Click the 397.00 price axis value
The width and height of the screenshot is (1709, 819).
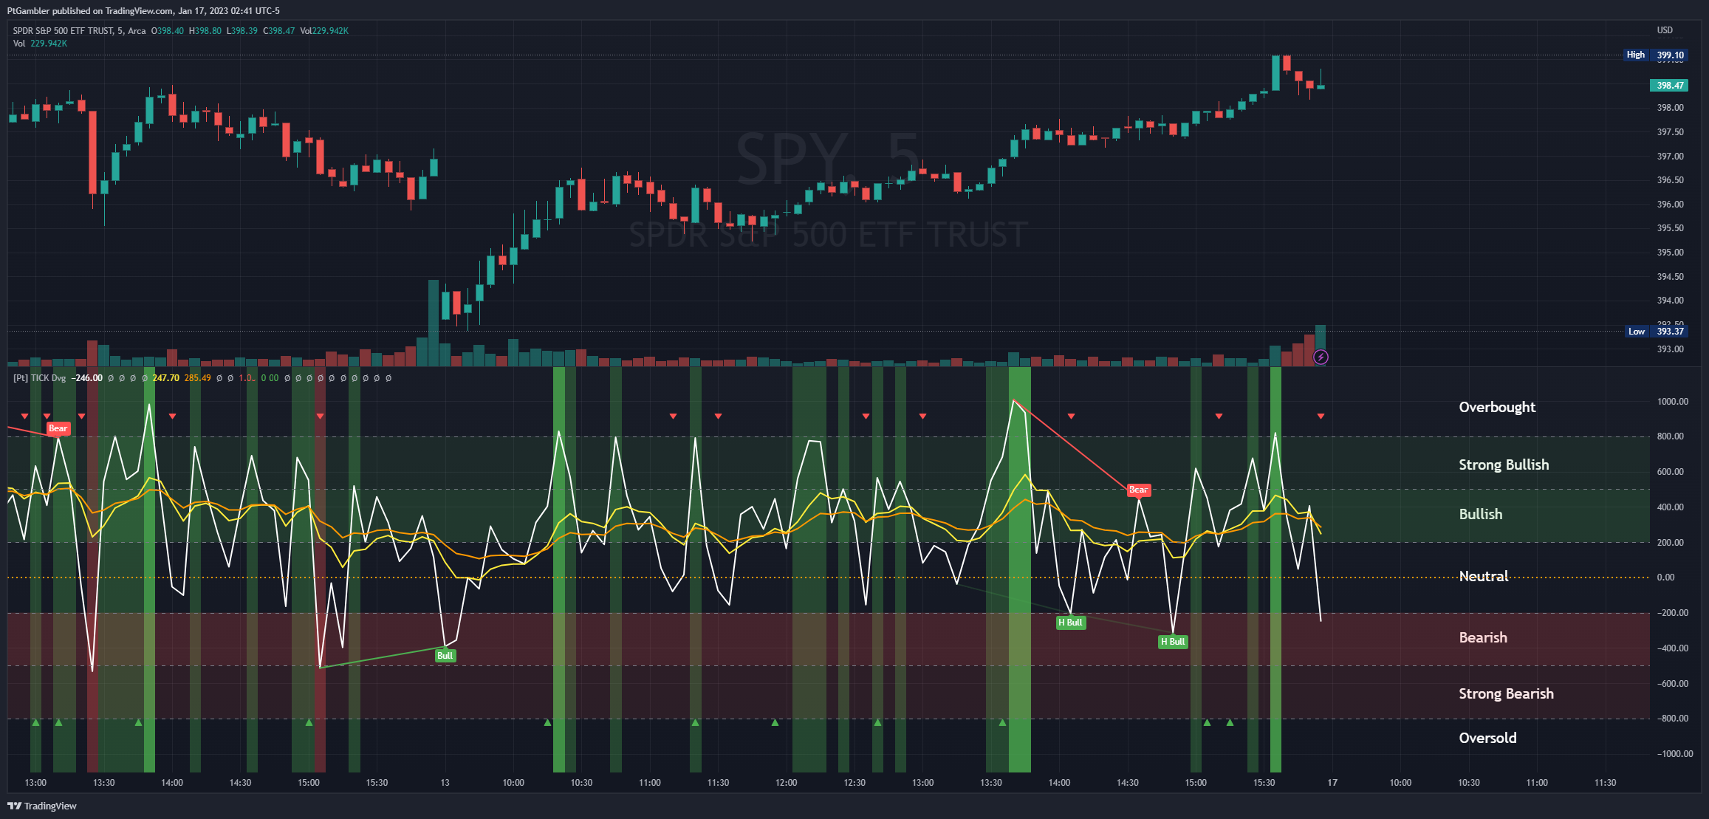(x=1670, y=157)
